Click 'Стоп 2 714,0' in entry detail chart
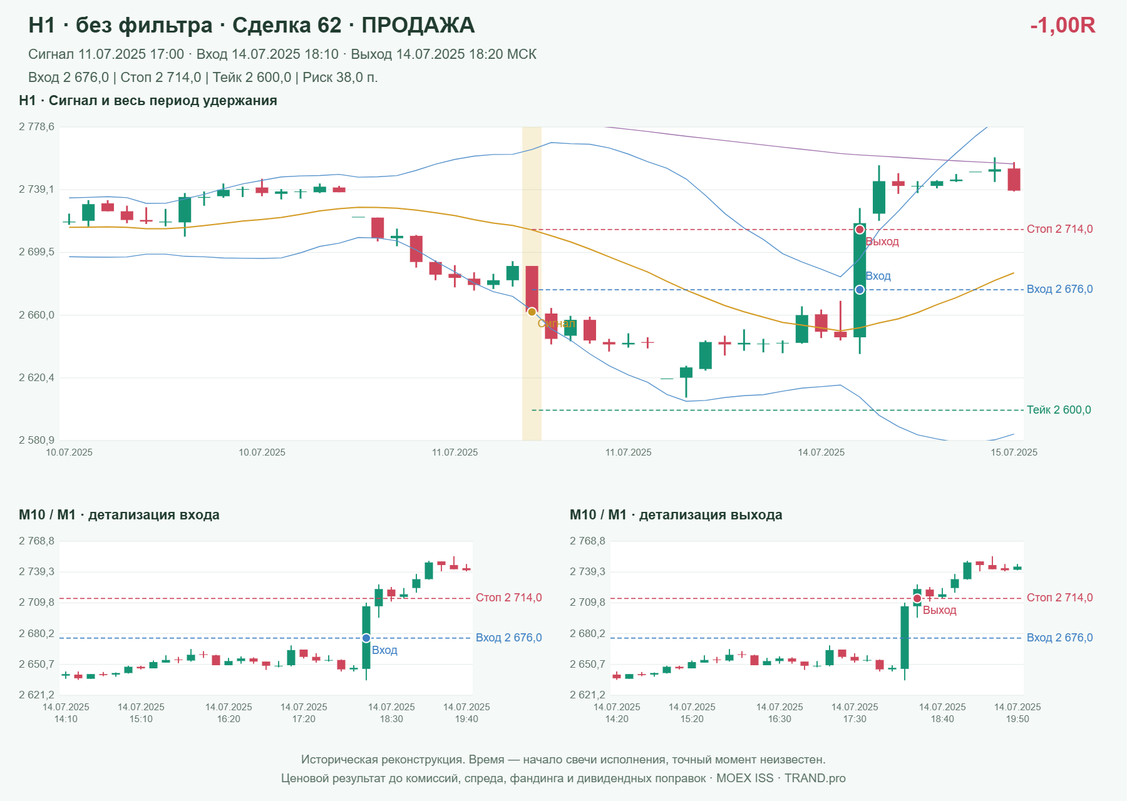Viewport: 1127px width, 801px height. (508, 598)
